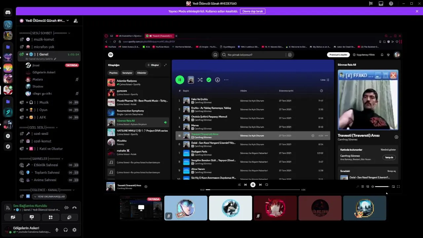Mute your microphone
This screenshot has width=423, height=238.
[57, 230]
